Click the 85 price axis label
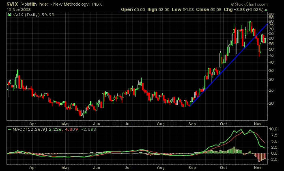This screenshot has width=284, height=171. [271, 18]
